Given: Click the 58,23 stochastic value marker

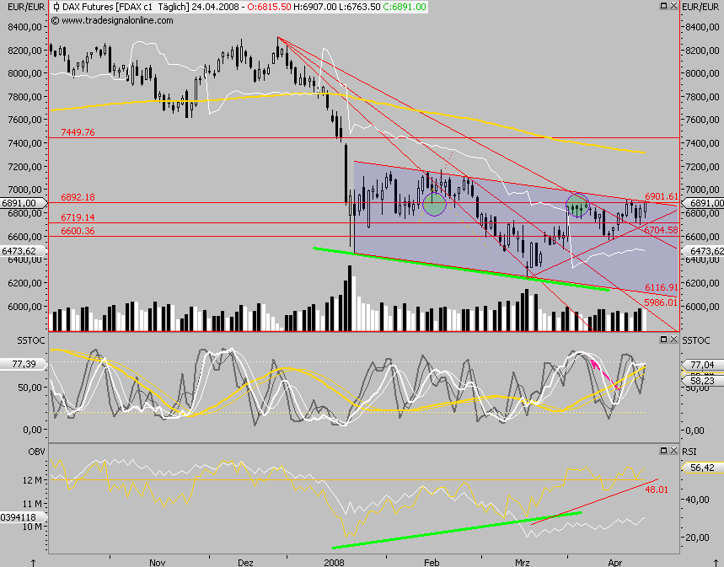Looking at the screenshot, I should (702, 381).
